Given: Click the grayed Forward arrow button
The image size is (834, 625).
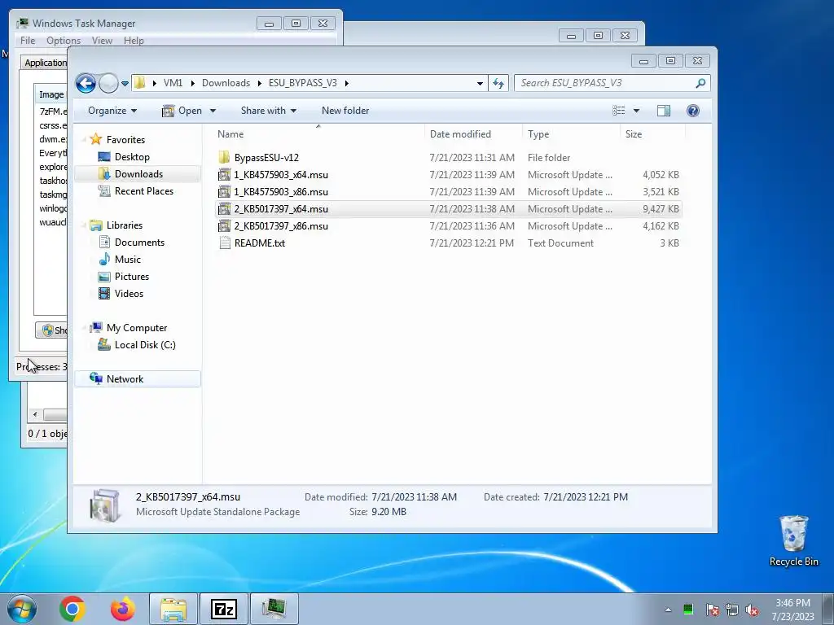Looking at the screenshot, I should tap(108, 83).
